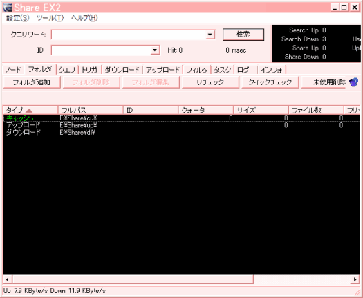Focus the クエリワード input field

point(128,35)
